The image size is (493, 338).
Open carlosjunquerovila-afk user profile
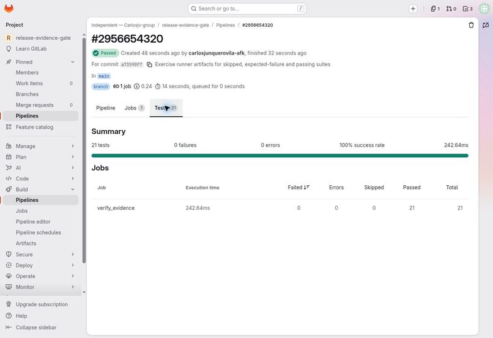click(x=217, y=53)
